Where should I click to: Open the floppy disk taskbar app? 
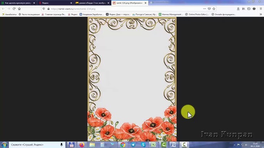coord(72,145)
